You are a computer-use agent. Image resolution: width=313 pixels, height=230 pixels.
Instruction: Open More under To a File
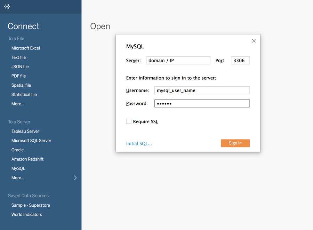point(18,104)
